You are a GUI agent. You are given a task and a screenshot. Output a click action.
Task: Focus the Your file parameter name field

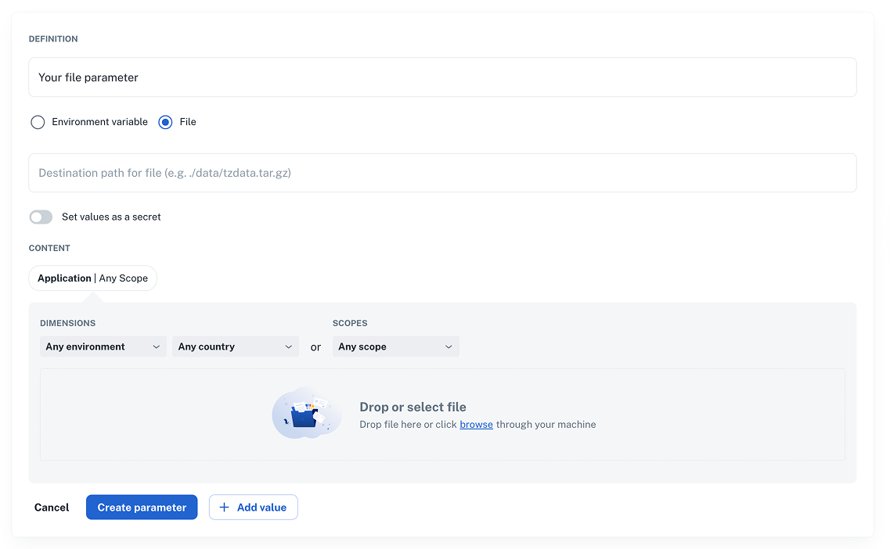click(x=442, y=77)
